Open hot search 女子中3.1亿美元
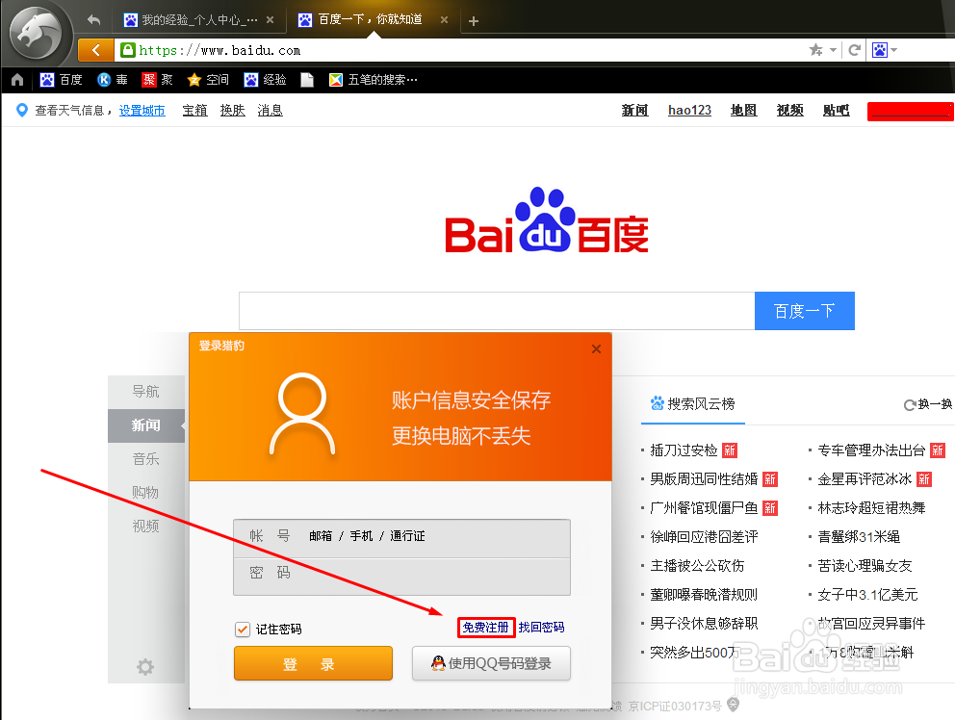This screenshot has height=720, width=955. pyautogui.click(x=868, y=595)
